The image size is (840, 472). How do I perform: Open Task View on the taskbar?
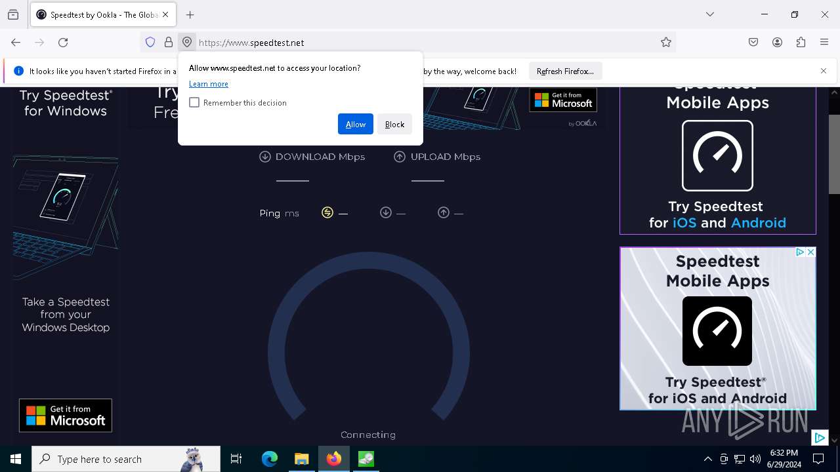[x=236, y=459]
